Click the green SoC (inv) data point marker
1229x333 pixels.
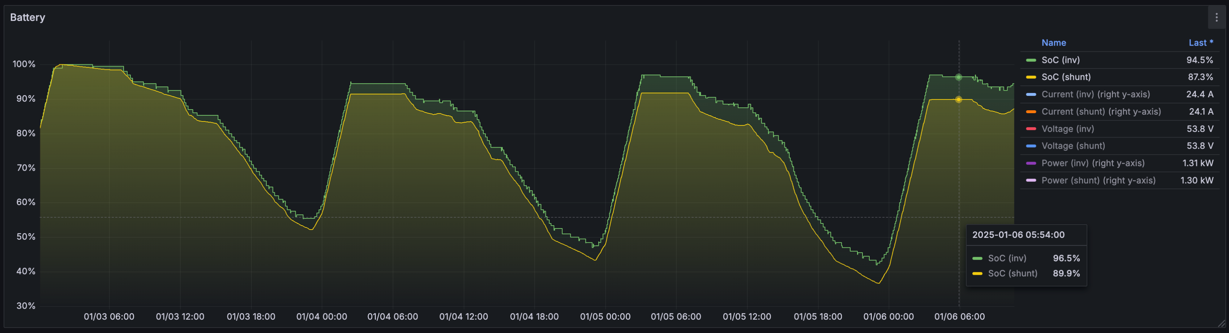[x=959, y=77]
